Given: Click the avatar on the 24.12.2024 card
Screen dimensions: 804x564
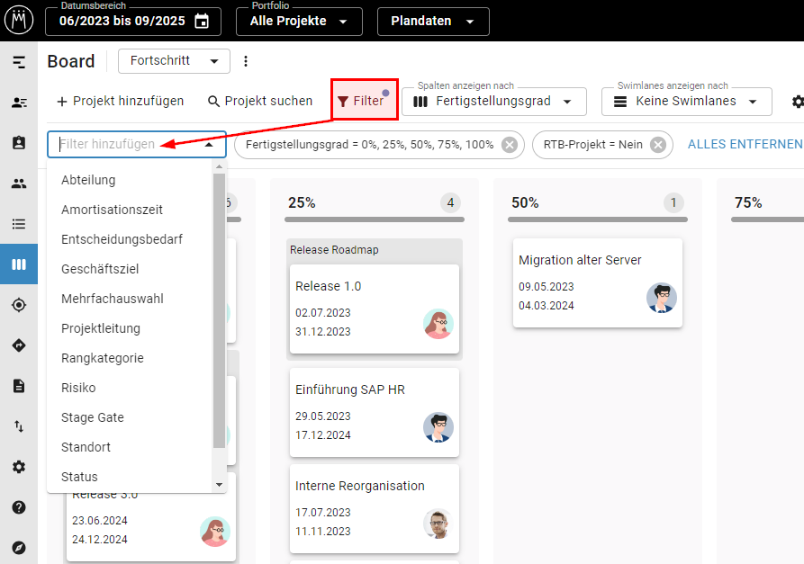Looking at the screenshot, I should coord(215,532).
